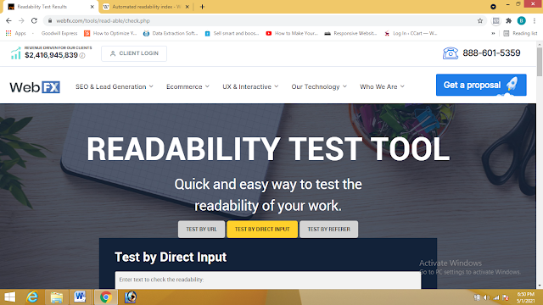Open How to Make Your... YouTube bookmark
Image resolution: width=543 pixels, height=305 pixels.
point(292,33)
